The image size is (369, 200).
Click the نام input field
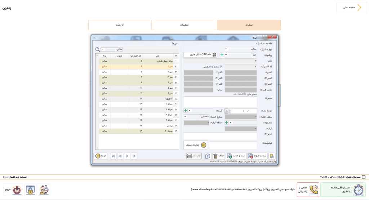[x=220, y=61]
